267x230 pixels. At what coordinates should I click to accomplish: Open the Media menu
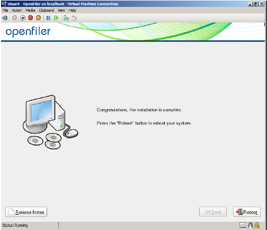pyautogui.click(x=30, y=11)
